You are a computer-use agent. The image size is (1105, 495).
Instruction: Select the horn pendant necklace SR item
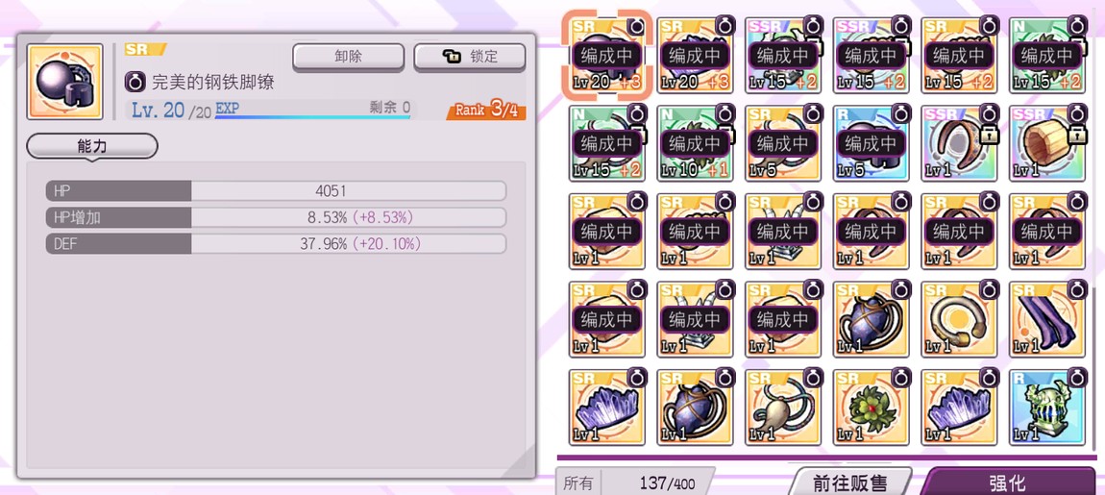tap(783, 407)
